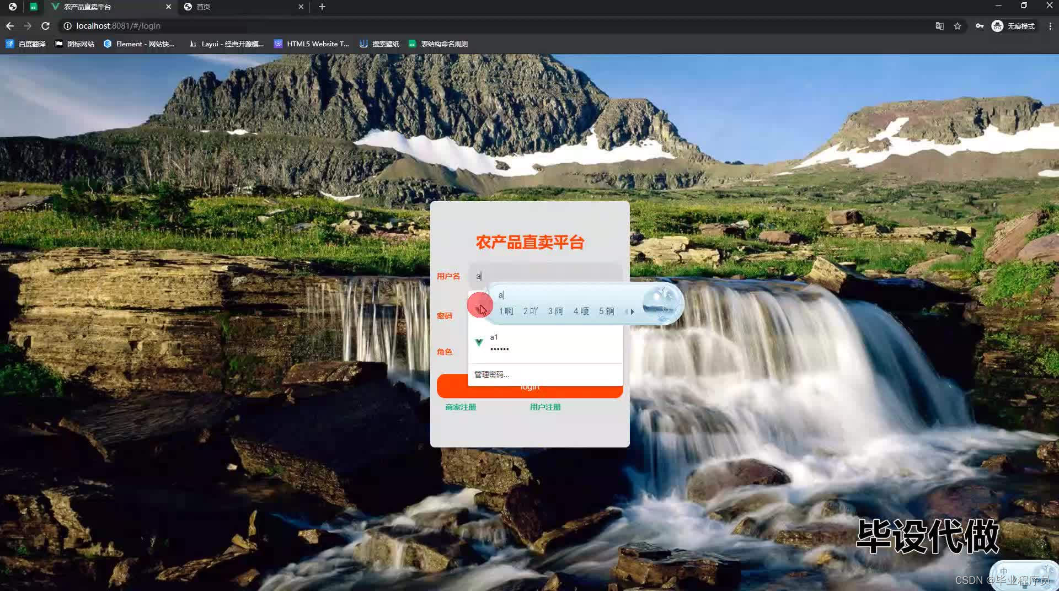Close the 农产品直卖平台 tab
The width and height of the screenshot is (1059, 591).
[168, 7]
